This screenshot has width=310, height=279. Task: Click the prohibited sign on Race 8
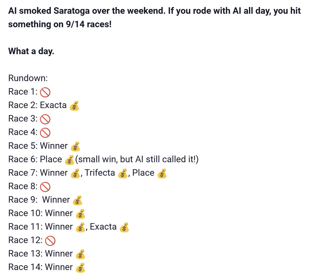45,187
